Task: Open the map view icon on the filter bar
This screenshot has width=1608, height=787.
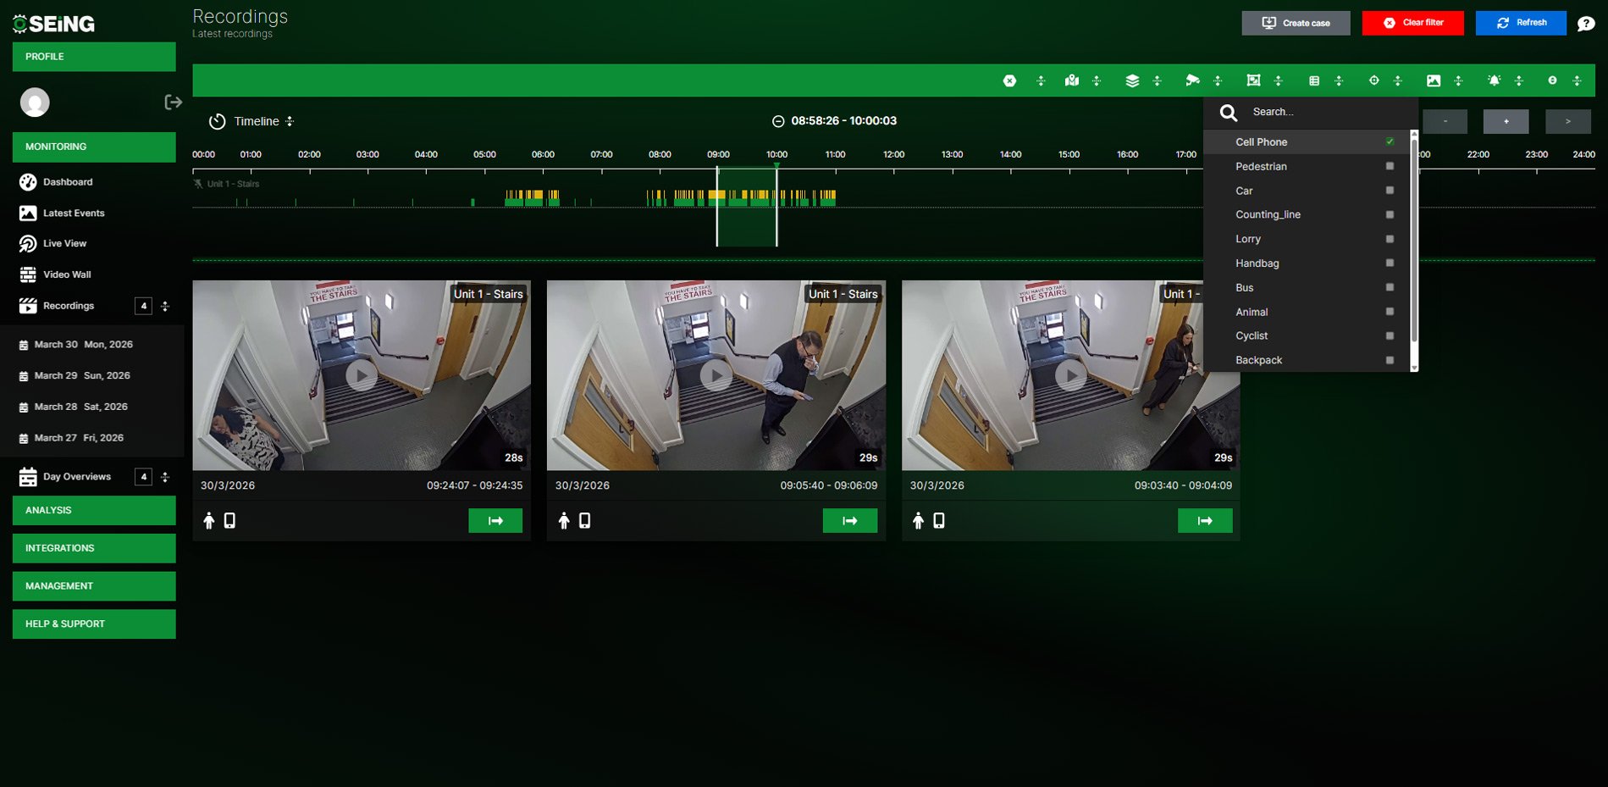Action: (x=1070, y=80)
